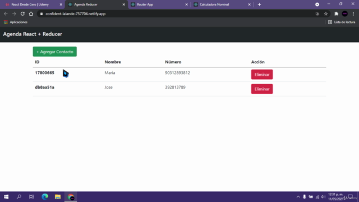Click the install app icon in address bar

click(x=317, y=13)
